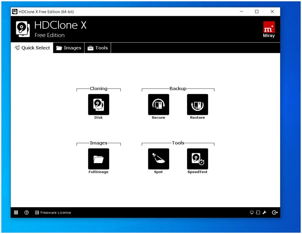Click the title bar app icon
This screenshot has height=234, width=302.
pos(15,11)
